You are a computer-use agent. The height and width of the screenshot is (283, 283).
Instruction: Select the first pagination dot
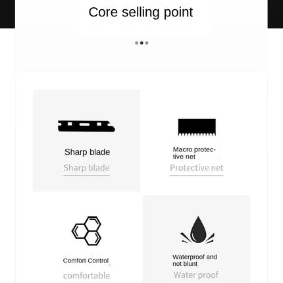click(136, 43)
